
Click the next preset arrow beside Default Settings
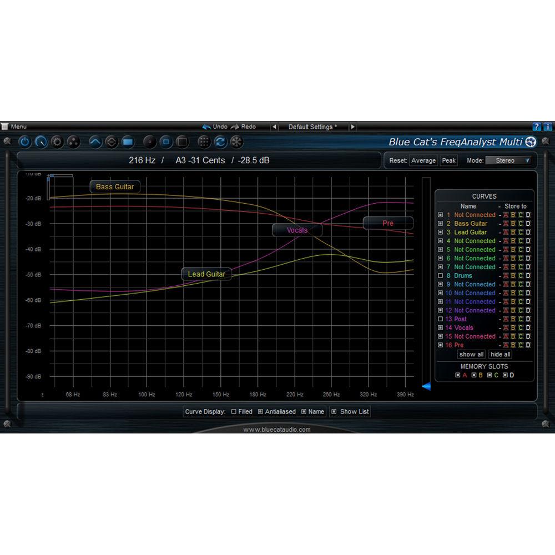click(354, 127)
